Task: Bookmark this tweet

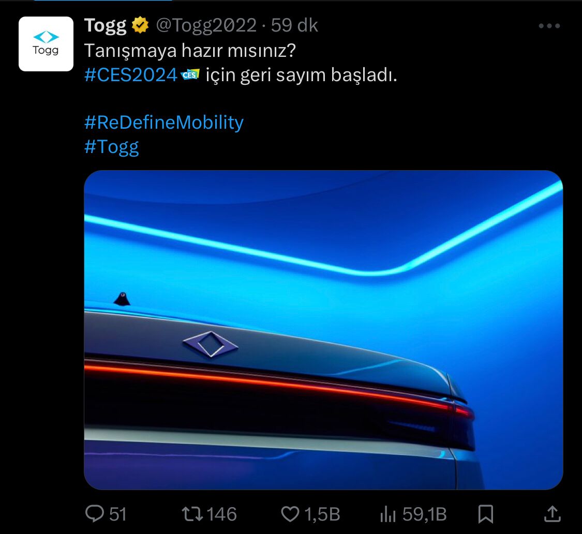Action: 485,514
